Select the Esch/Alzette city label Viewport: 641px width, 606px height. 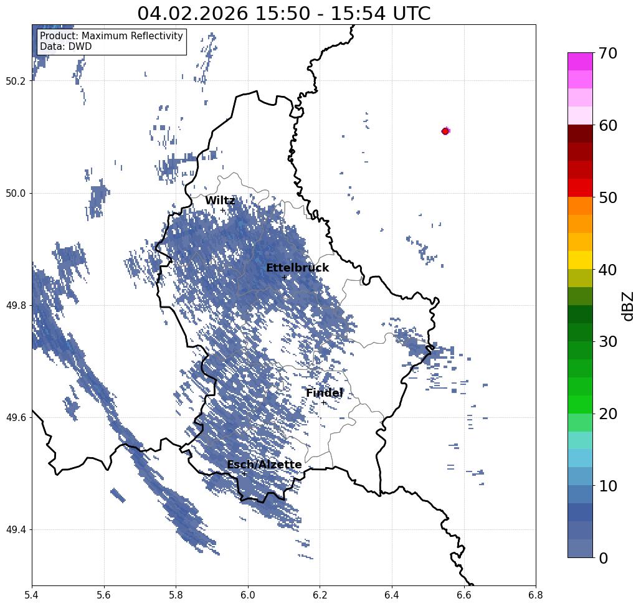(264, 465)
